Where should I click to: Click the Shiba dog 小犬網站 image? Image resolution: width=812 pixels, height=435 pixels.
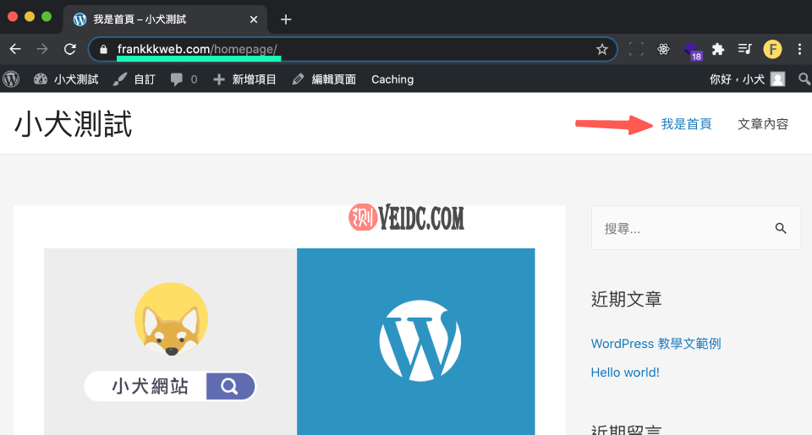170,341
